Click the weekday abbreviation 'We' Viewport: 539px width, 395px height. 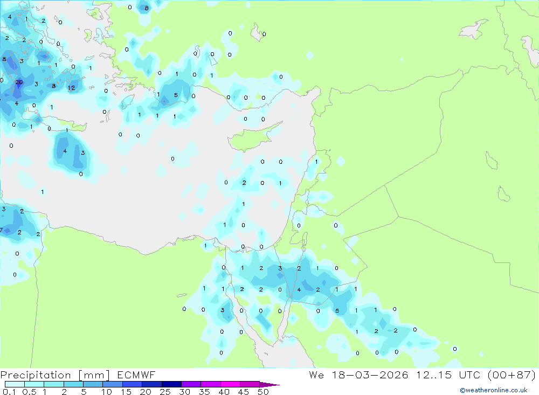pyautogui.click(x=316, y=375)
